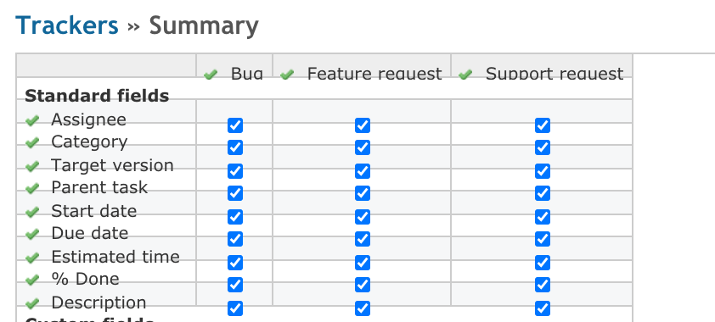
Task: Uncheck Due date for Feature request
Action: (x=362, y=239)
